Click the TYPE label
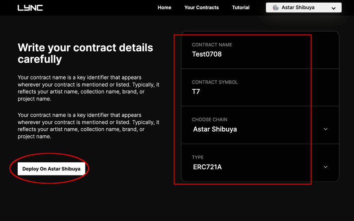 click(198, 157)
